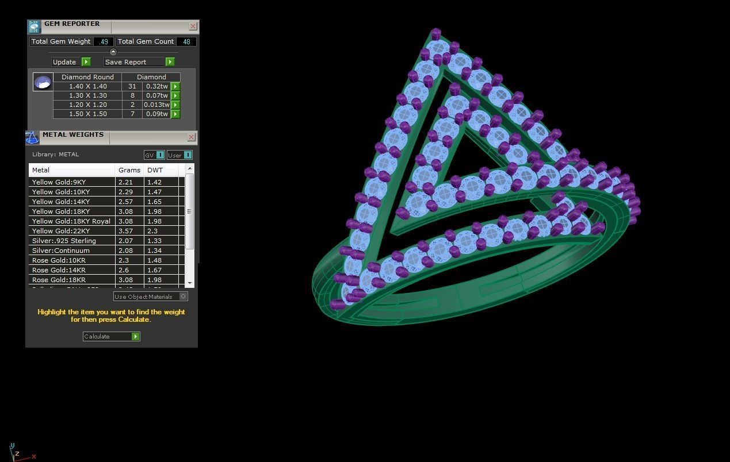Click the metal list scrollbar thumb

pyautogui.click(x=189, y=211)
